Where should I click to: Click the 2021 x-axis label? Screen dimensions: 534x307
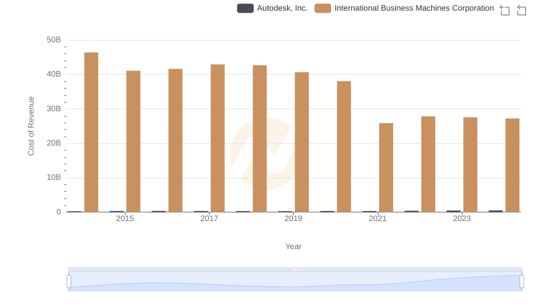click(378, 218)
